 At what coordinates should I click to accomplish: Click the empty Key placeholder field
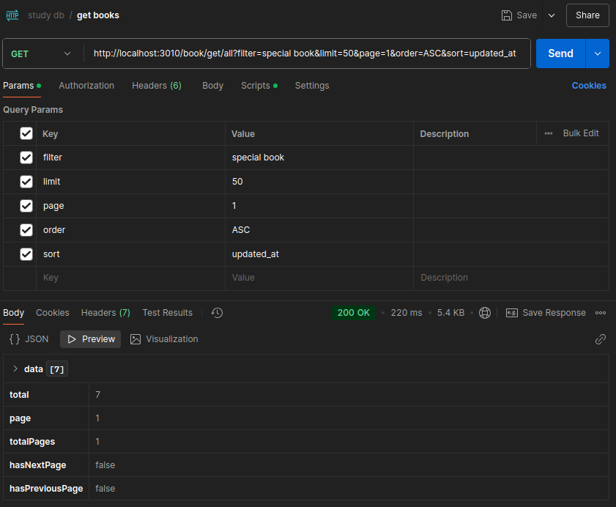point(130,278)
